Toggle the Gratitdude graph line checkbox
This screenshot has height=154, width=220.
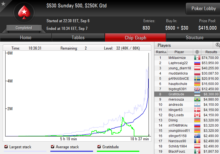[99, 147]
